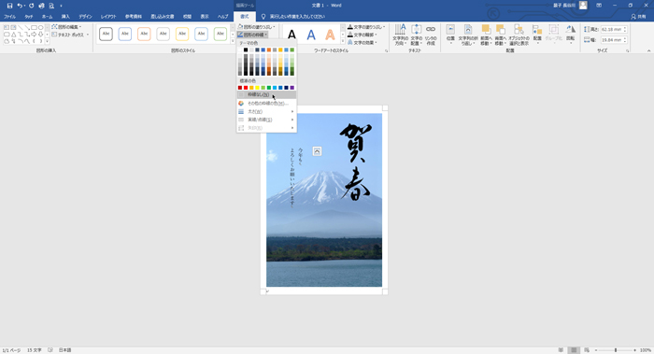Screen dimensions: 654x354
Task: Toggle the 図形の枠線 (Shape Outline) dropdown button
Action: (x=252, y=35)
